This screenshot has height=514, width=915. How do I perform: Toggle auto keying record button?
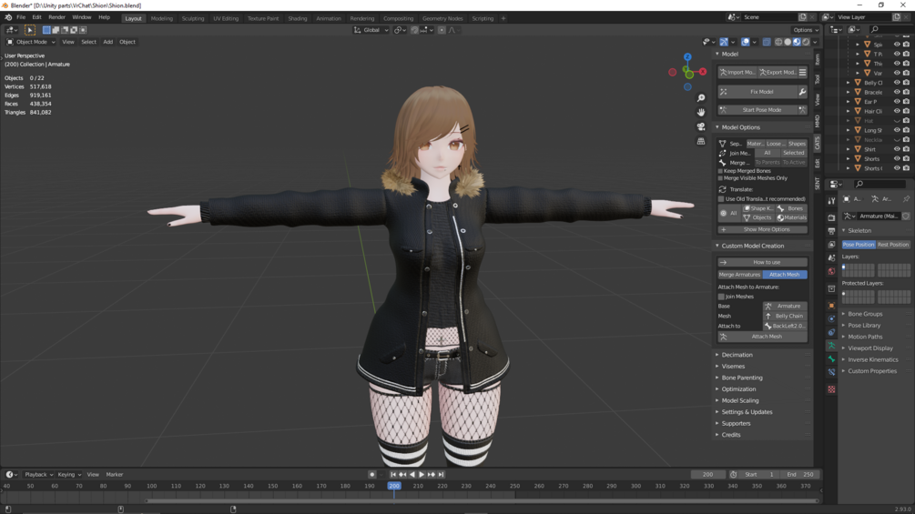(372, 474)
